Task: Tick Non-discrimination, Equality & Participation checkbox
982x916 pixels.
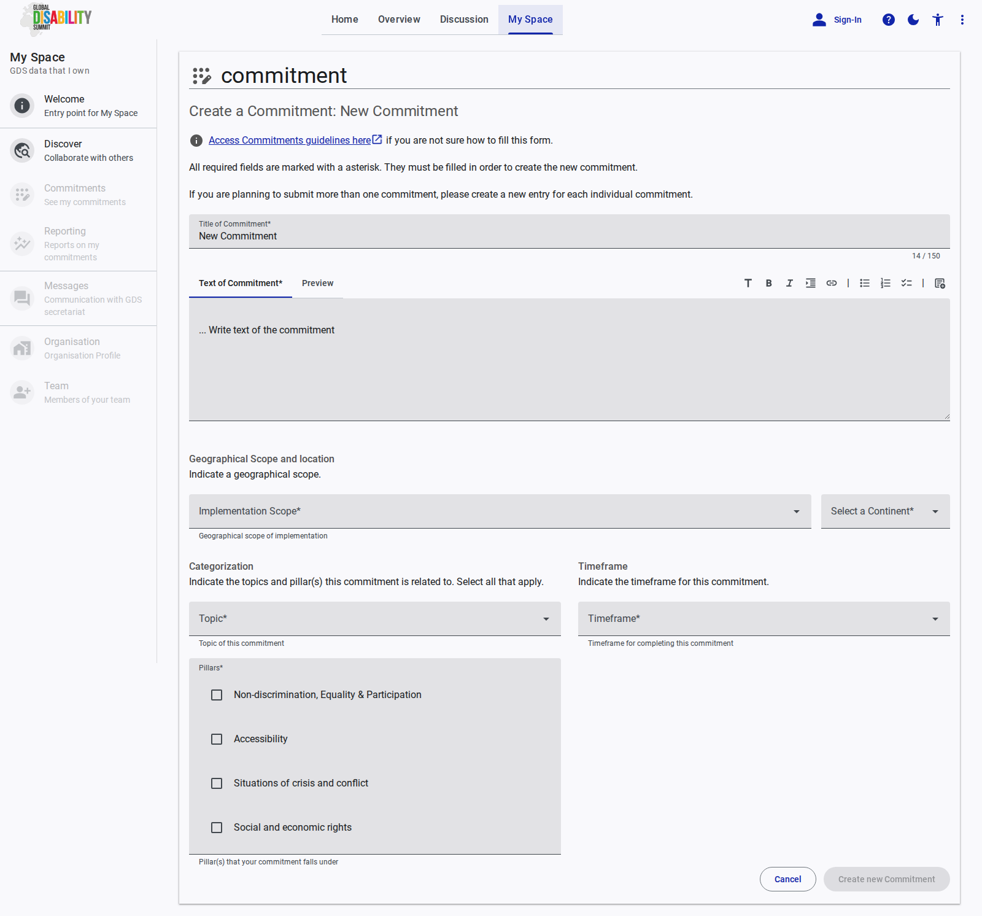Action: pyautogui.click(x=217, y=695)
